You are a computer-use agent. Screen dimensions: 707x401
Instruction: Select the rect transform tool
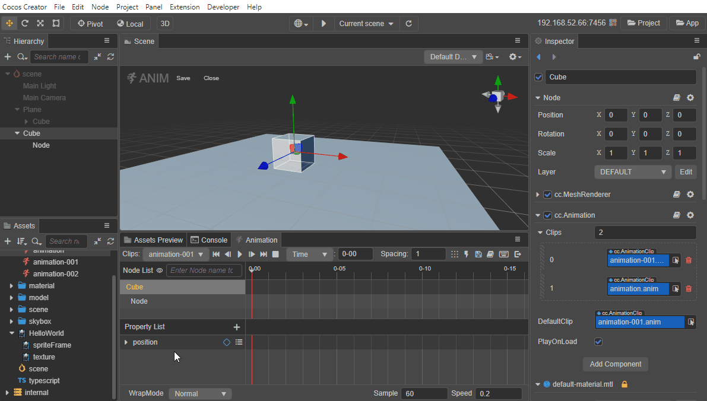[56, 23]
